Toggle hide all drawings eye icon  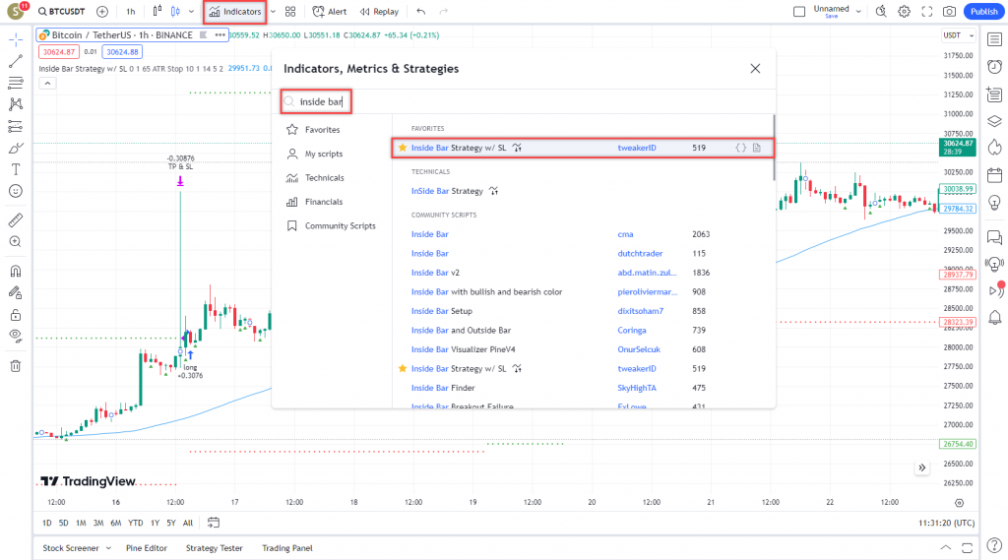(x=15, y=336)
